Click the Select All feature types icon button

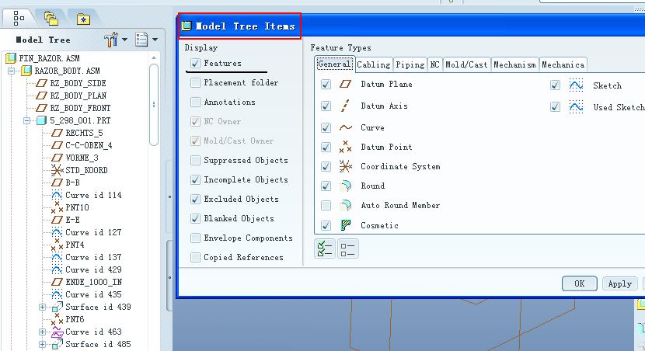(325, 248)
